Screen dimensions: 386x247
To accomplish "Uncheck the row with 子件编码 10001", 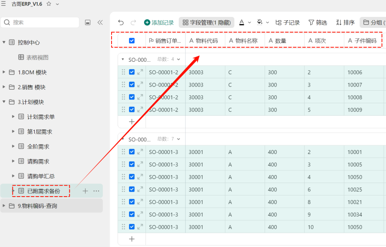I will [x=132, y=151].
